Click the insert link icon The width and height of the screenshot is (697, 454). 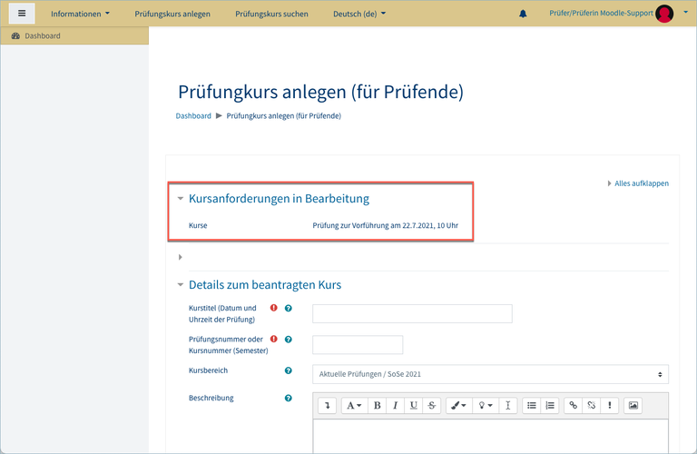click(x=573, y=405)
